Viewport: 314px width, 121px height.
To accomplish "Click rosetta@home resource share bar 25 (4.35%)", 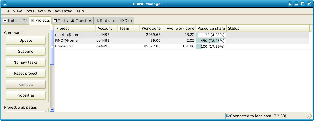I will coord(211,35).
